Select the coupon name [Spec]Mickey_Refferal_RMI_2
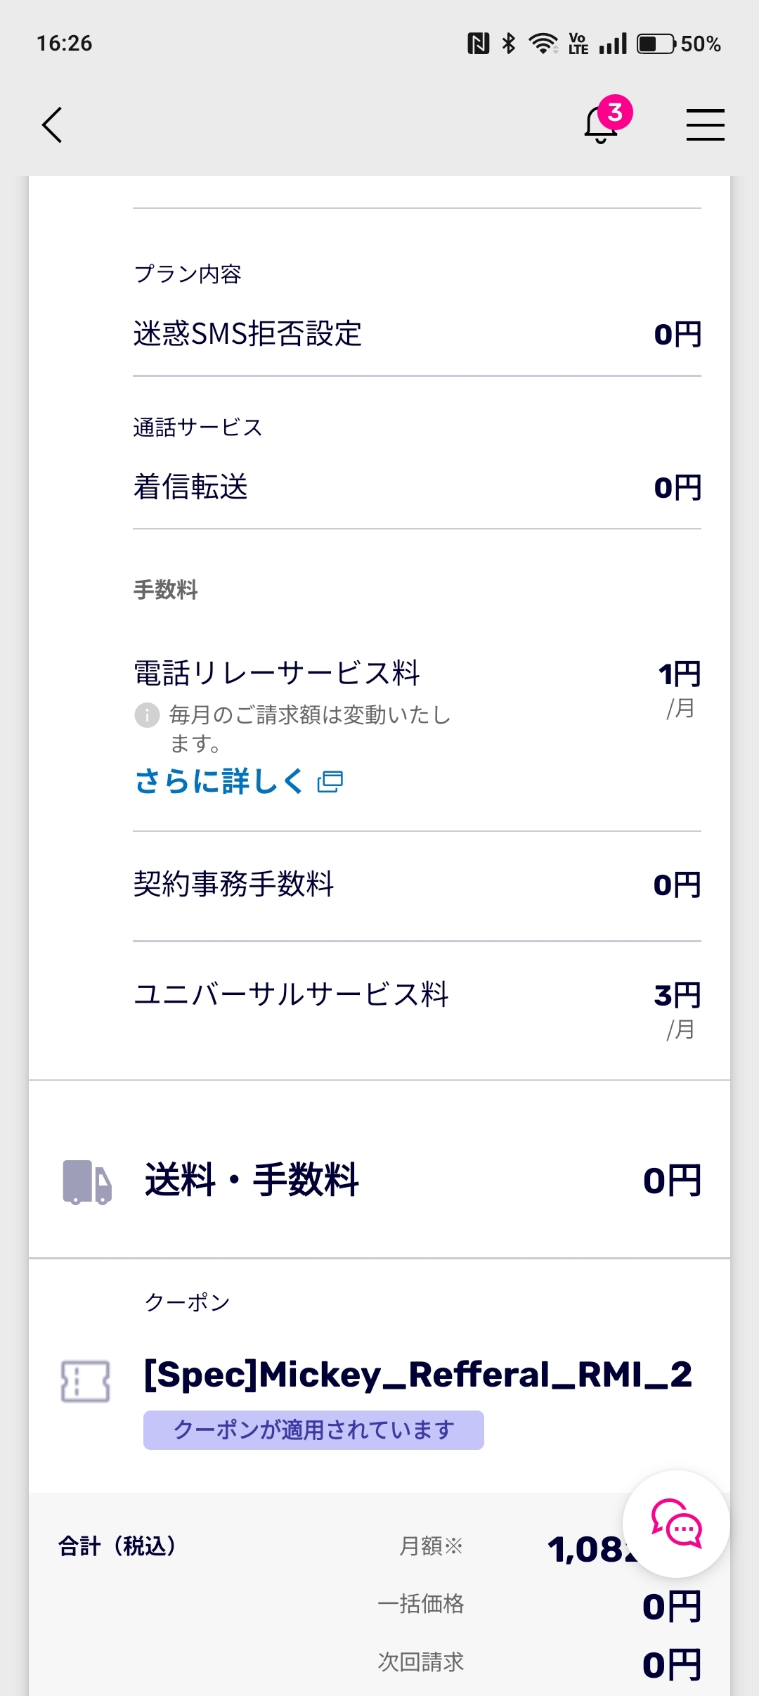Image resolution: width=759 pixels, height=1696 pixels. click(x=417, y=1375)
